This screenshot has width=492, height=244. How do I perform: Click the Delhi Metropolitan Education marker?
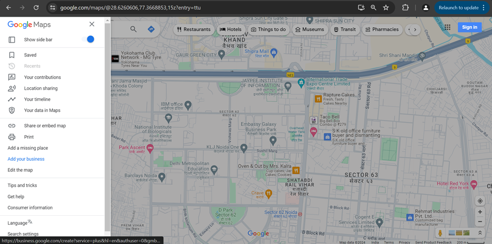click(214, 170)
